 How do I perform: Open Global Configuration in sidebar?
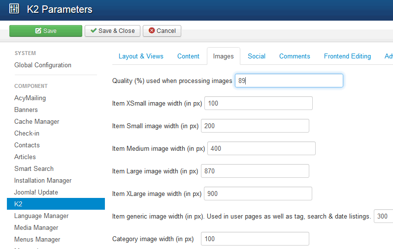[x=43, y=65]
